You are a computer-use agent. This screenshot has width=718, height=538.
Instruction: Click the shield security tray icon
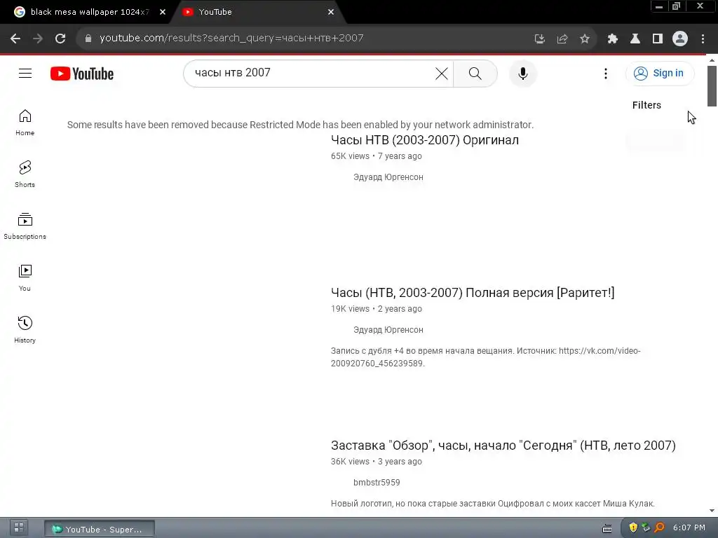coord(633,527)
